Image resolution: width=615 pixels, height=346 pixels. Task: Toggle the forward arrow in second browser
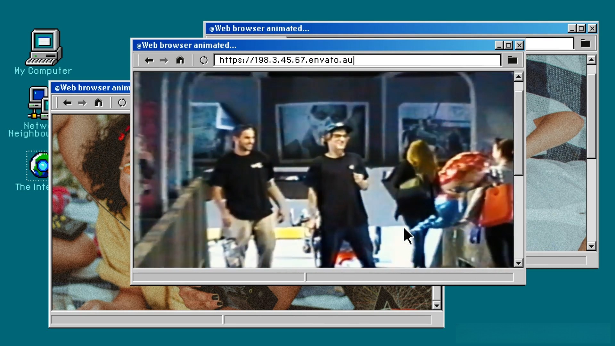[82, 103]
